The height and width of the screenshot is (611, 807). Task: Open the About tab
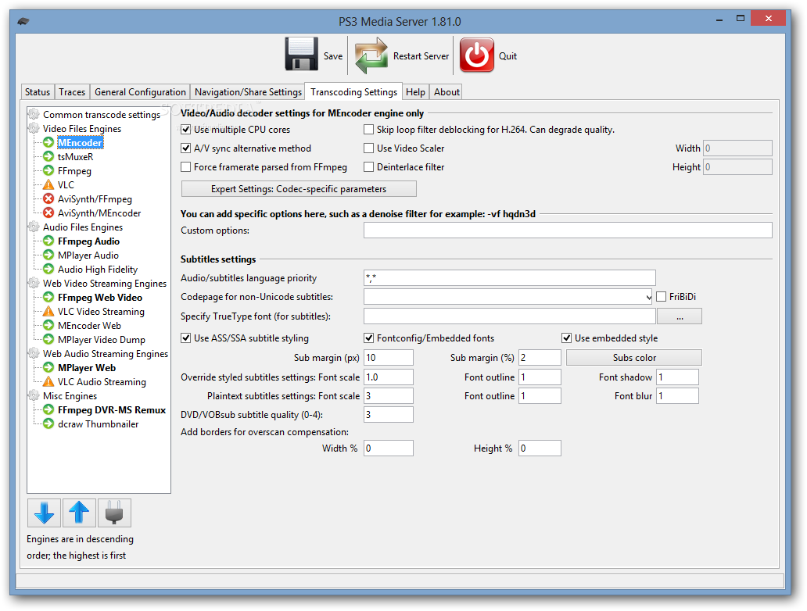click(x=447, y=92)
